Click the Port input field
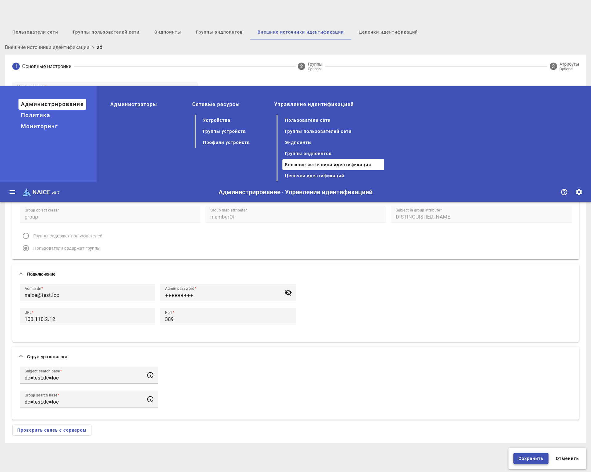This screenshot has height=472, width=591. click(x=228, y=317)
